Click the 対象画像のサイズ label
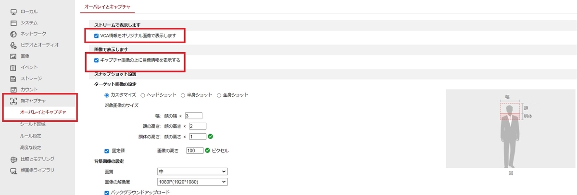577x195 pixels. pyautogui.click(x=121, y=105)
